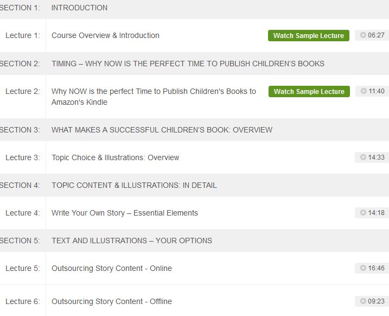Screen dimensions: 389x316
Task: Open Write Your Own Story – Essential Elements
Action: coord(125,213)
